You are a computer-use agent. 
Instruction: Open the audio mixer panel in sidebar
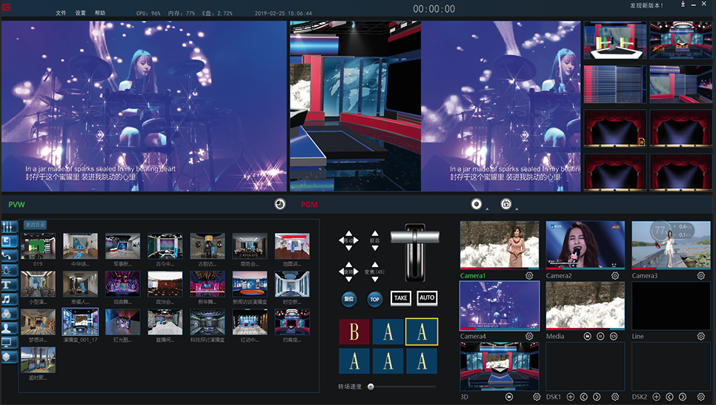pyautogui.click(x=10, y=227)
